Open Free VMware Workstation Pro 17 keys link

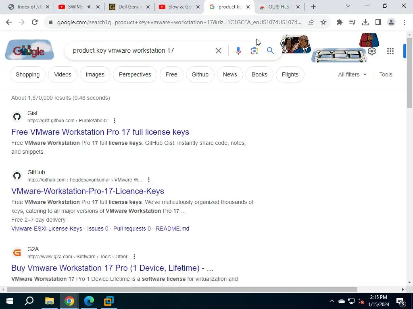coord(100,132)
